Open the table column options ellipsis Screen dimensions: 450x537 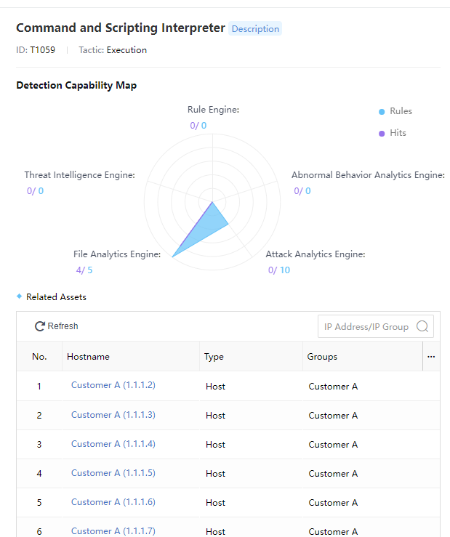pyautogui.click(x=431, y=357)
